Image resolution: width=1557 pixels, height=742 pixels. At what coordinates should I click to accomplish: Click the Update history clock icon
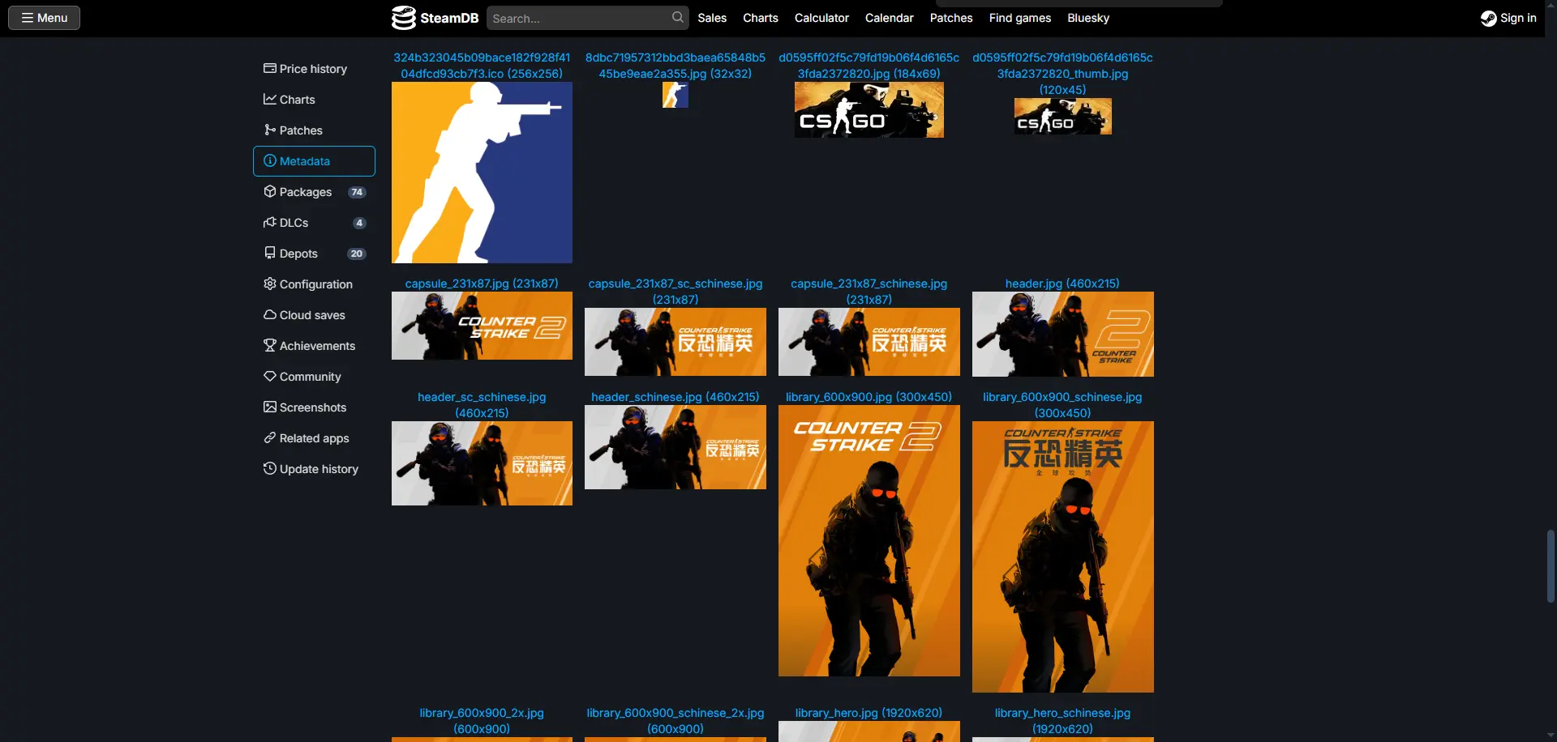click(269, 469)
